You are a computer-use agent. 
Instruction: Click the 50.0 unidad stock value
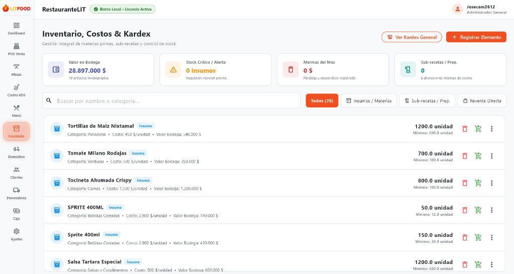437,208
